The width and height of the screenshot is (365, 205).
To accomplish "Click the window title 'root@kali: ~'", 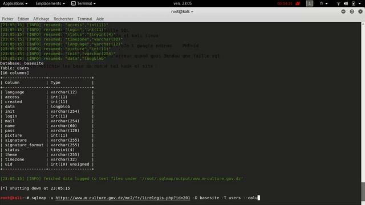I will (x=182, y=11).
